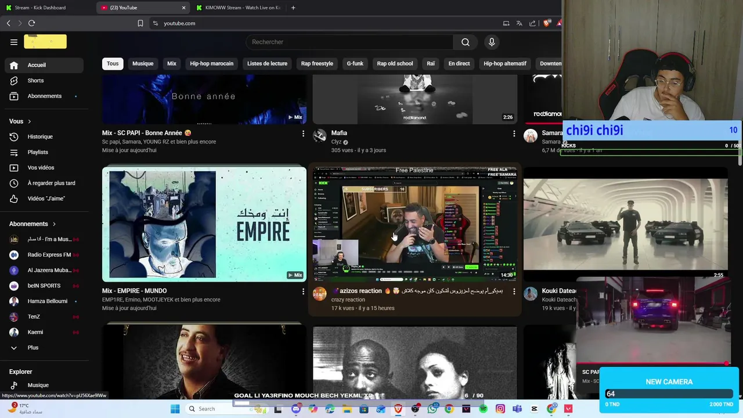Select the Musique filter chip
743x418 pixels.
(x=143, y=63)
